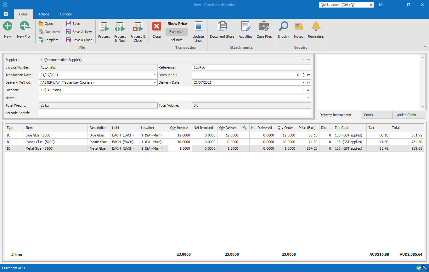
Task: Click the Process icon in the ribbon
Action: coord(104,30)
